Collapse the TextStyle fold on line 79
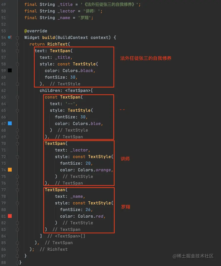The image size is (221, 266). click(x=17, y=203)
